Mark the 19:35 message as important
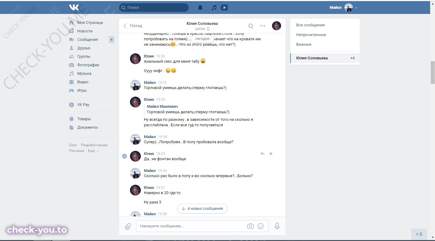This screenshot has height=241, width=435. pos(271,154)
